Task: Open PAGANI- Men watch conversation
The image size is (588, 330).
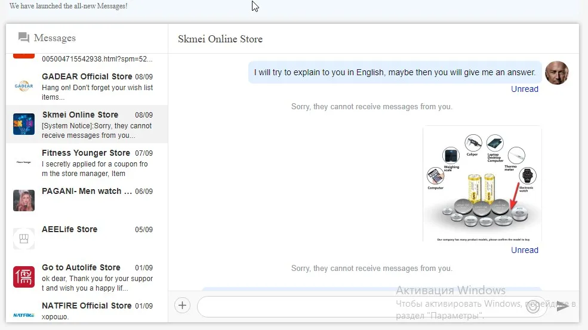Action: (87, 201)
